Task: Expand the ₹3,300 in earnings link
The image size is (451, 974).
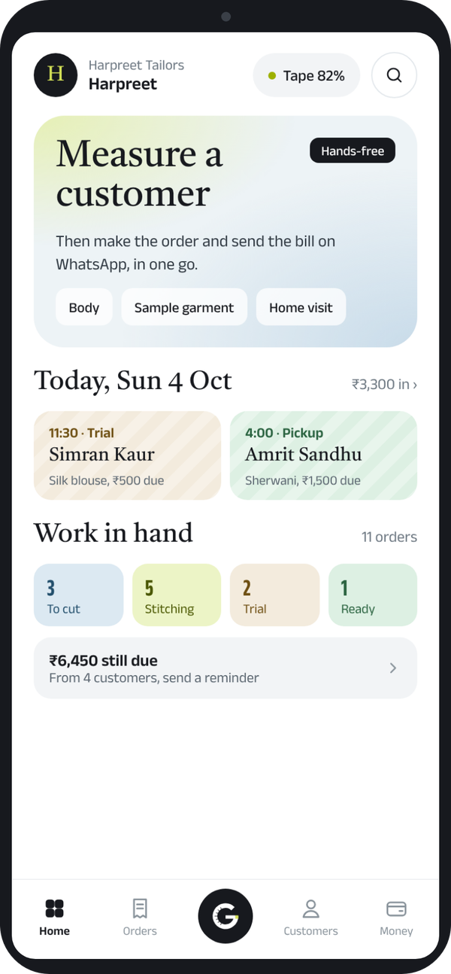Action: pos(384,384)
